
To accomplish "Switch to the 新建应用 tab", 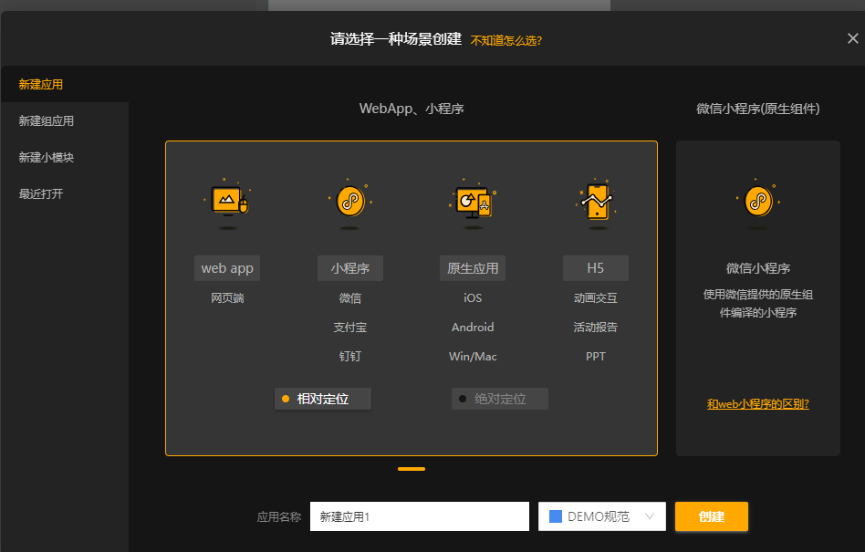I will click(x=64, y=84).
